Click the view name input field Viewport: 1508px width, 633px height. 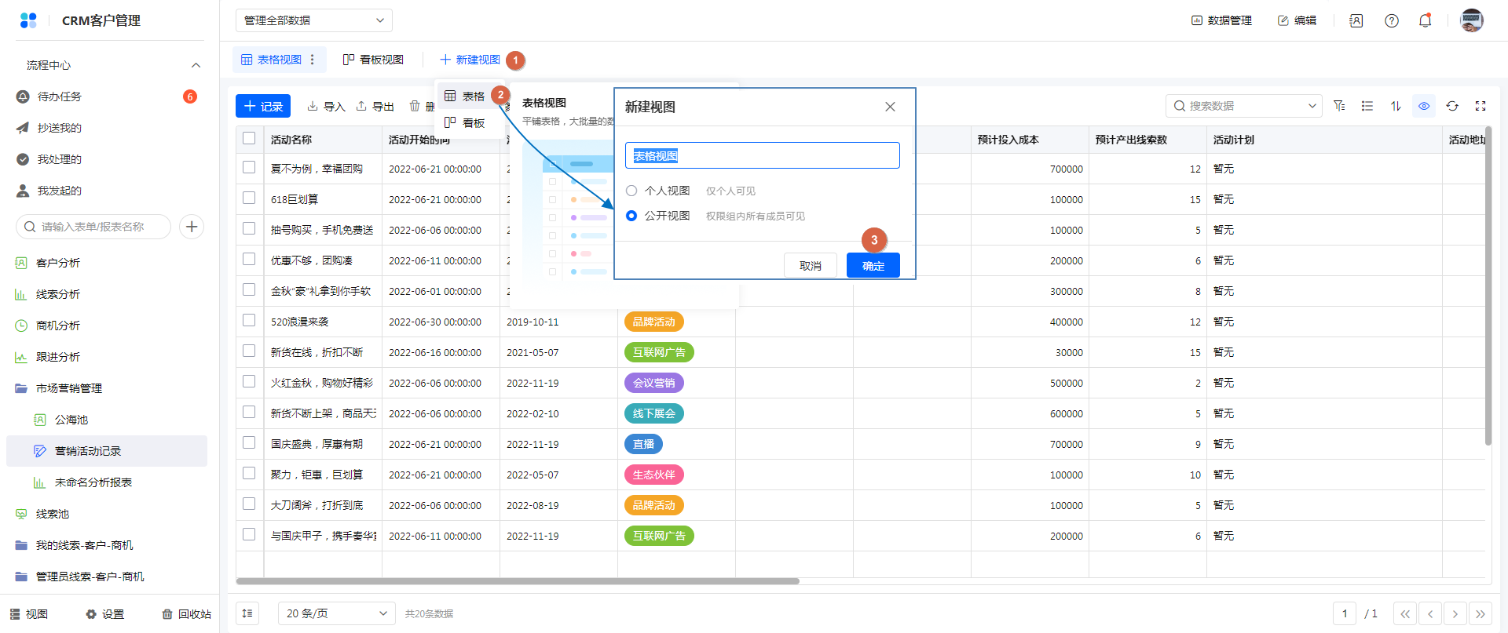click(x=762, y=155)
